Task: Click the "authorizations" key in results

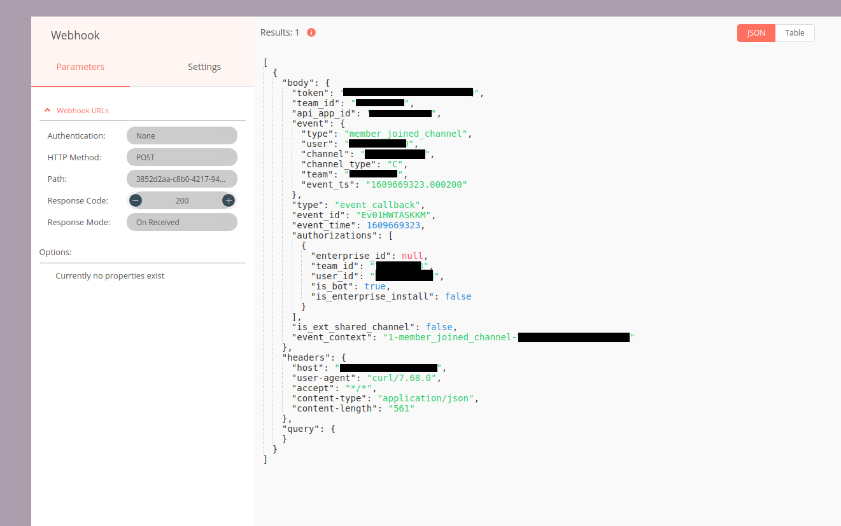Action: click(x=333, y=235)
